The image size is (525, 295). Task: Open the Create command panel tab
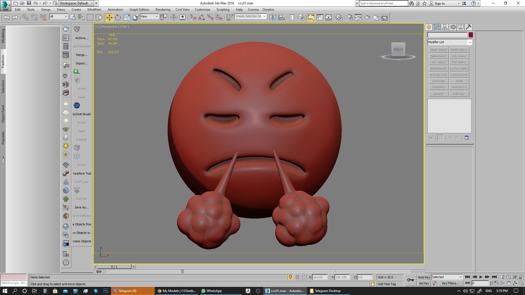[429, 27]
